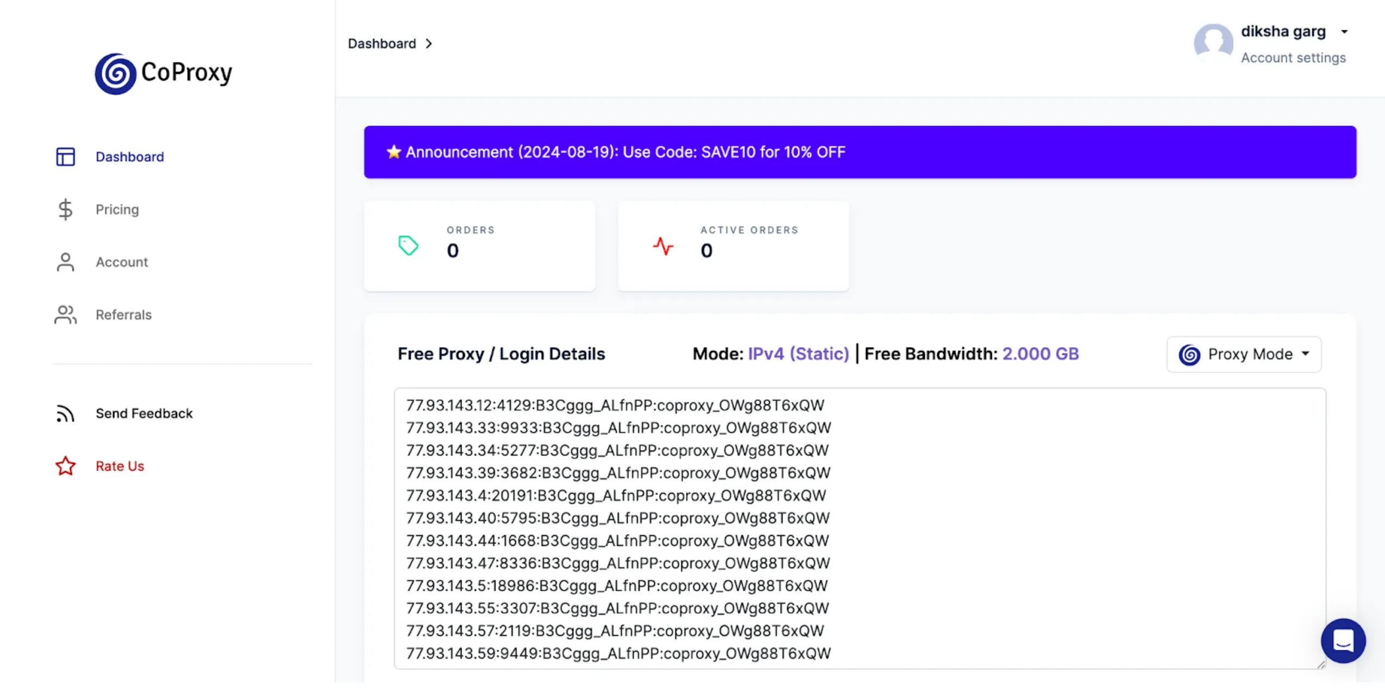Click the Dashboard layout icon in sidebar
The width and height of the screenshot is (1385, 691).
point(66,157)
